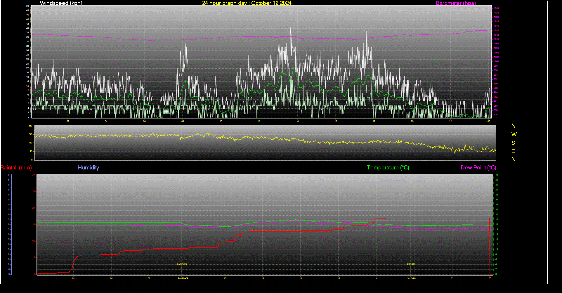Click the '24 hour graph day : October 12 2024' heading
Viewport: 562px width, 293px height.
tap(247, 3)
